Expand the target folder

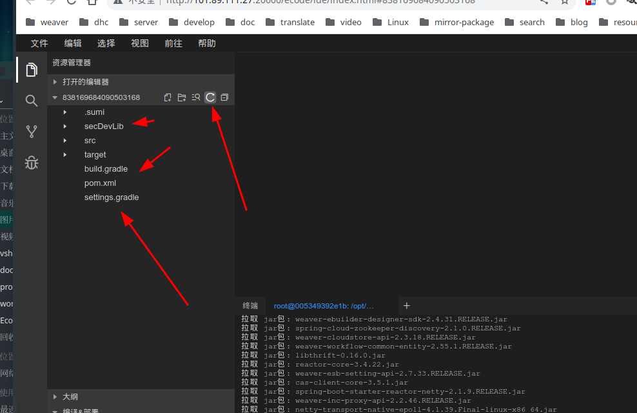65,155
